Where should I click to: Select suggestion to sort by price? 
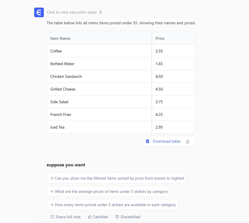coord(119,178)
